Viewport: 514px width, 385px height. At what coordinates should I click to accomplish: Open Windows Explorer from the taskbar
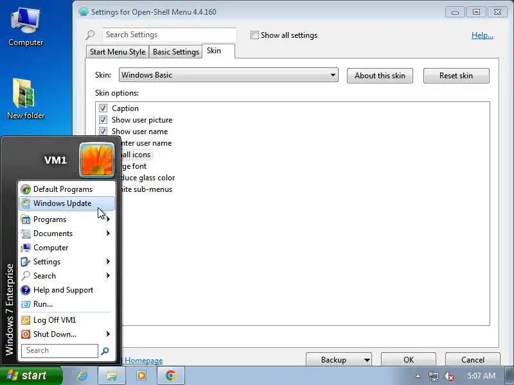(x=111, y=375)
